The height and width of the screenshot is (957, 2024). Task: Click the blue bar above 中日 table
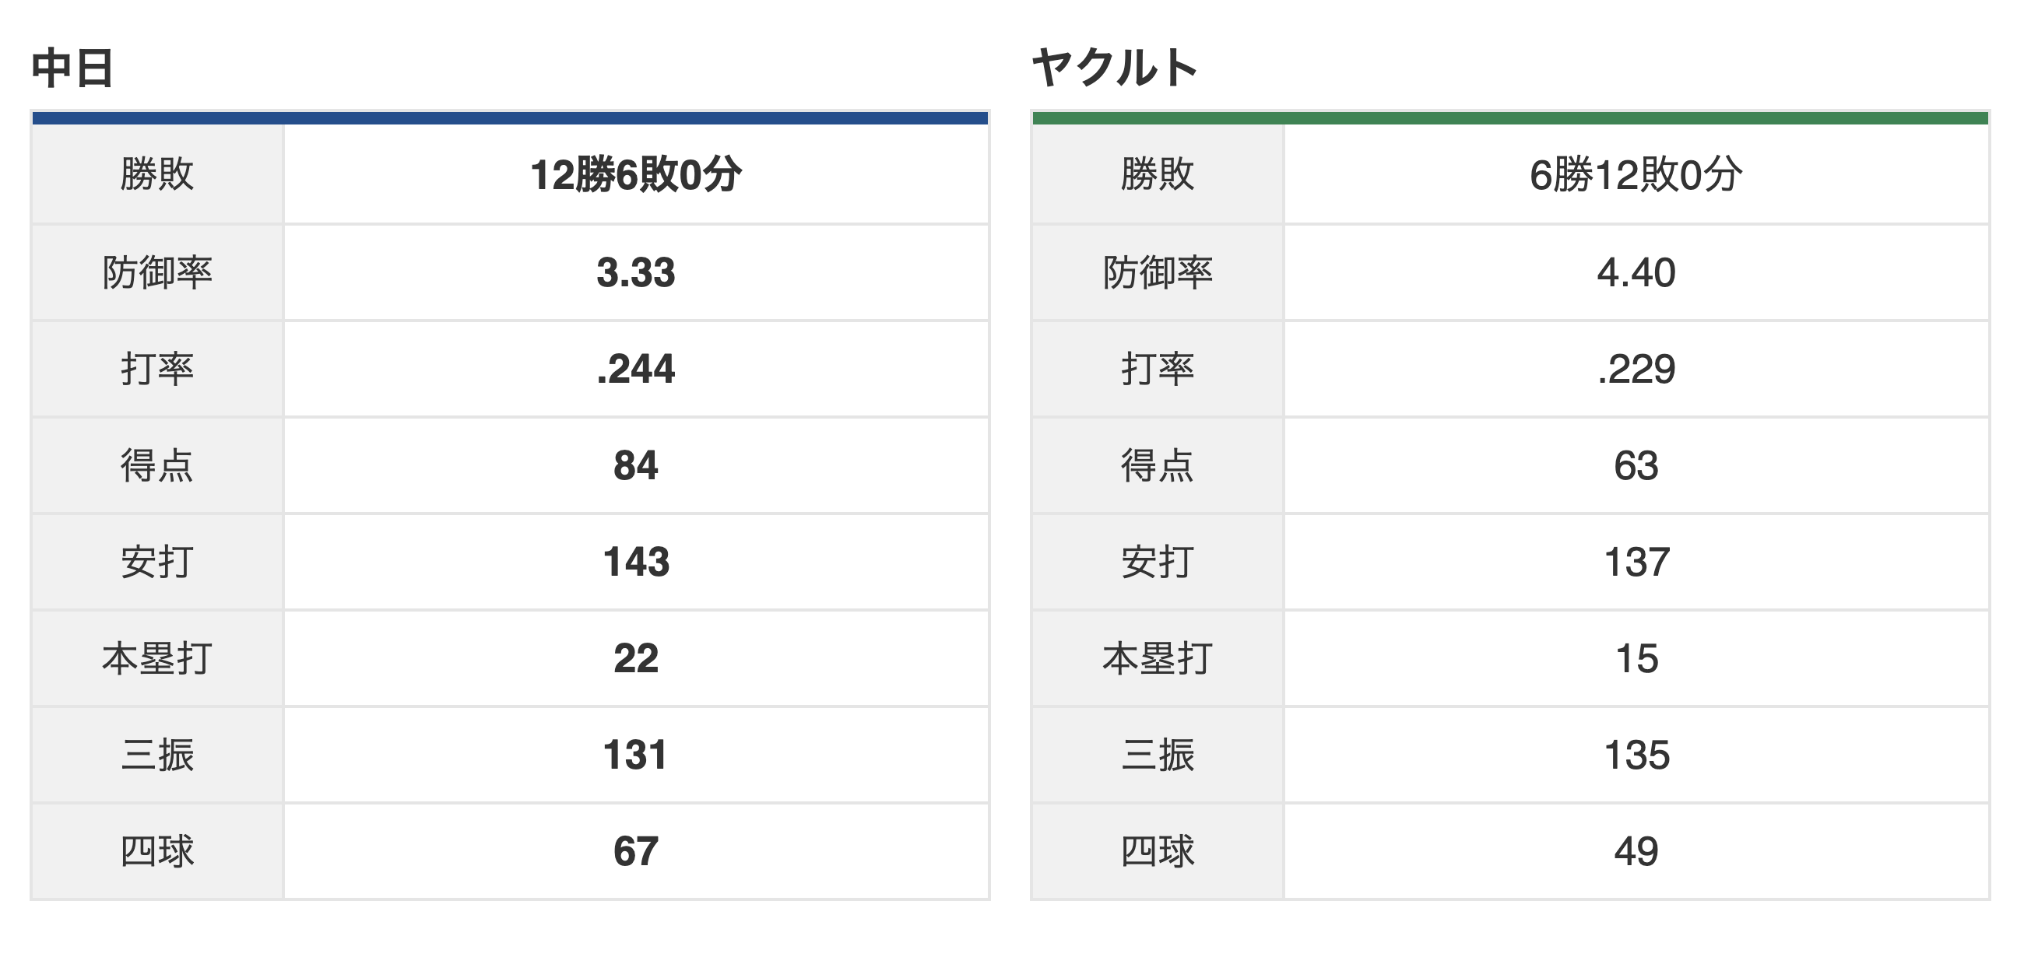pyautogui.click(x=510, y=117)
